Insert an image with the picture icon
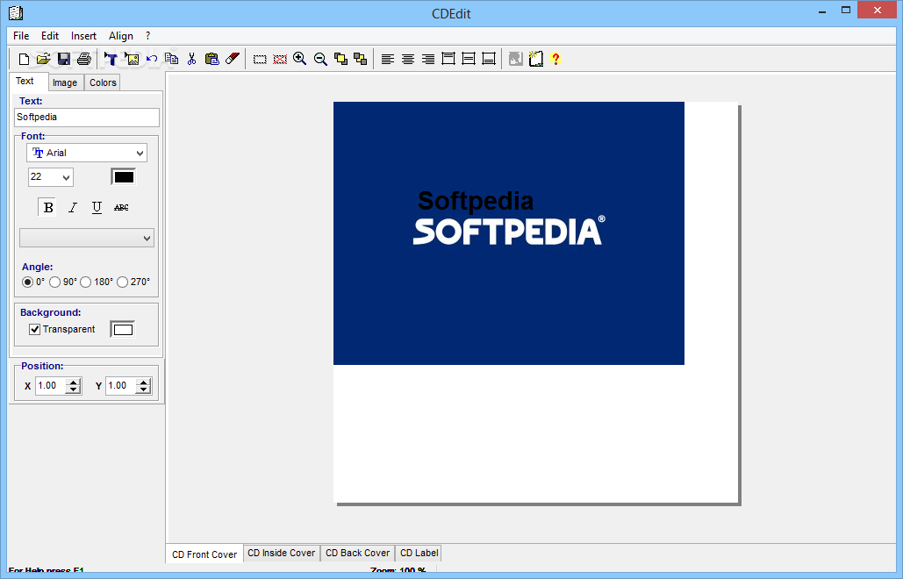 [132, 59]
